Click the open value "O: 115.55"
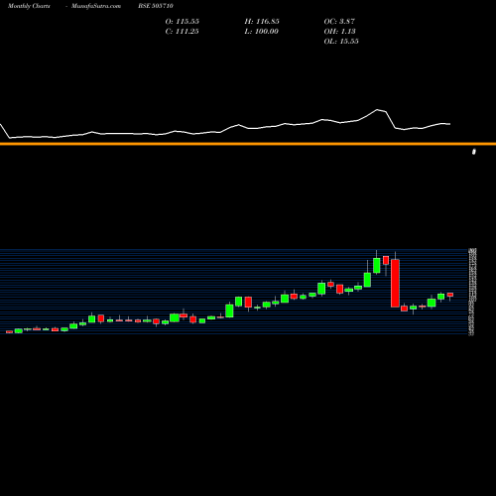The height and width of the screenshot is (496, 496). [183, 22]
